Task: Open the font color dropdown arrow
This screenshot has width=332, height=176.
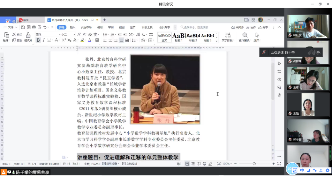Action: [93, 40]
